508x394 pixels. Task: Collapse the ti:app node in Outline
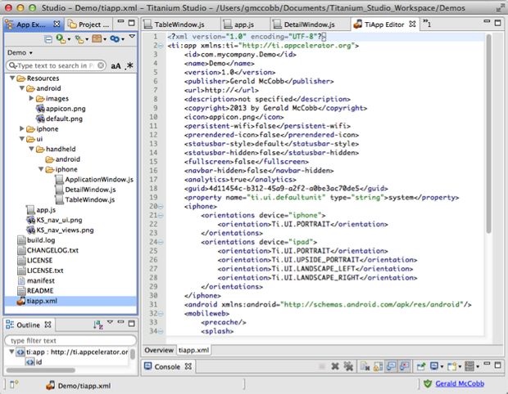pyautogui.click(x=11, y=351)
